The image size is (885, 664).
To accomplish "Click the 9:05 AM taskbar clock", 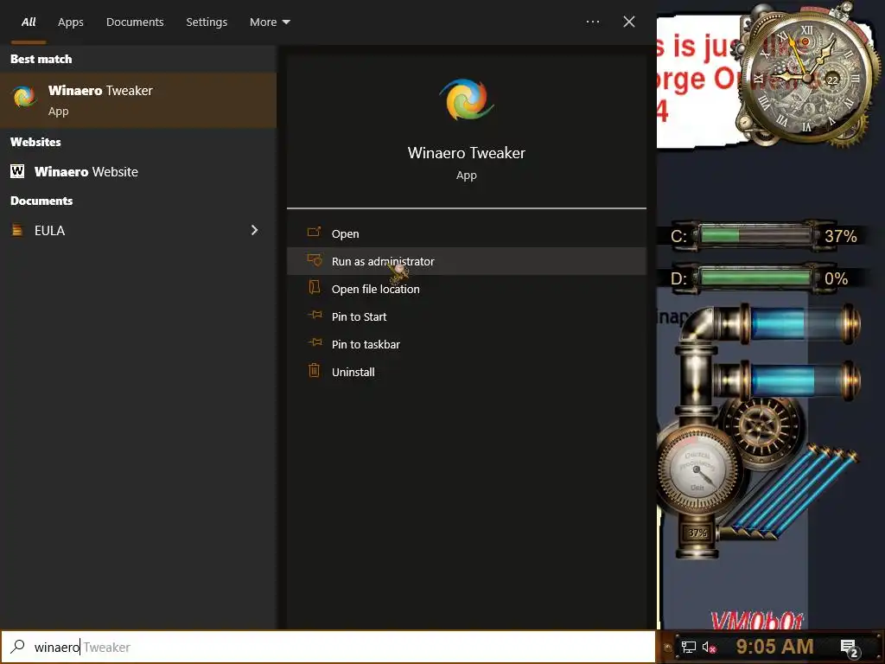I will (774, 647).
